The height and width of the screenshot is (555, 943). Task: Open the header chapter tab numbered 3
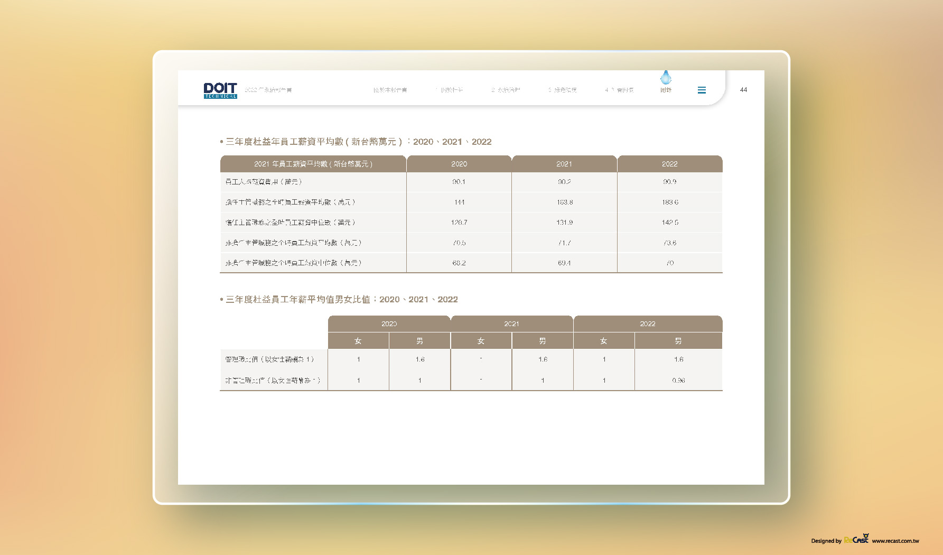(562, 90)
